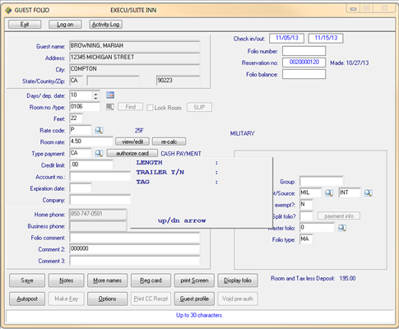Click the Display folio button
The width and height of the screenshot is (399, 329).
coord(238,280)
